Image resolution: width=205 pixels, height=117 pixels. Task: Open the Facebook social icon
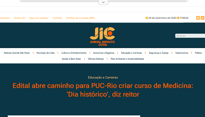[198, 18]
